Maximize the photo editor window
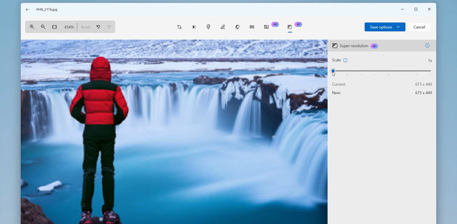The image size is (457, 224). coord(416,10)
